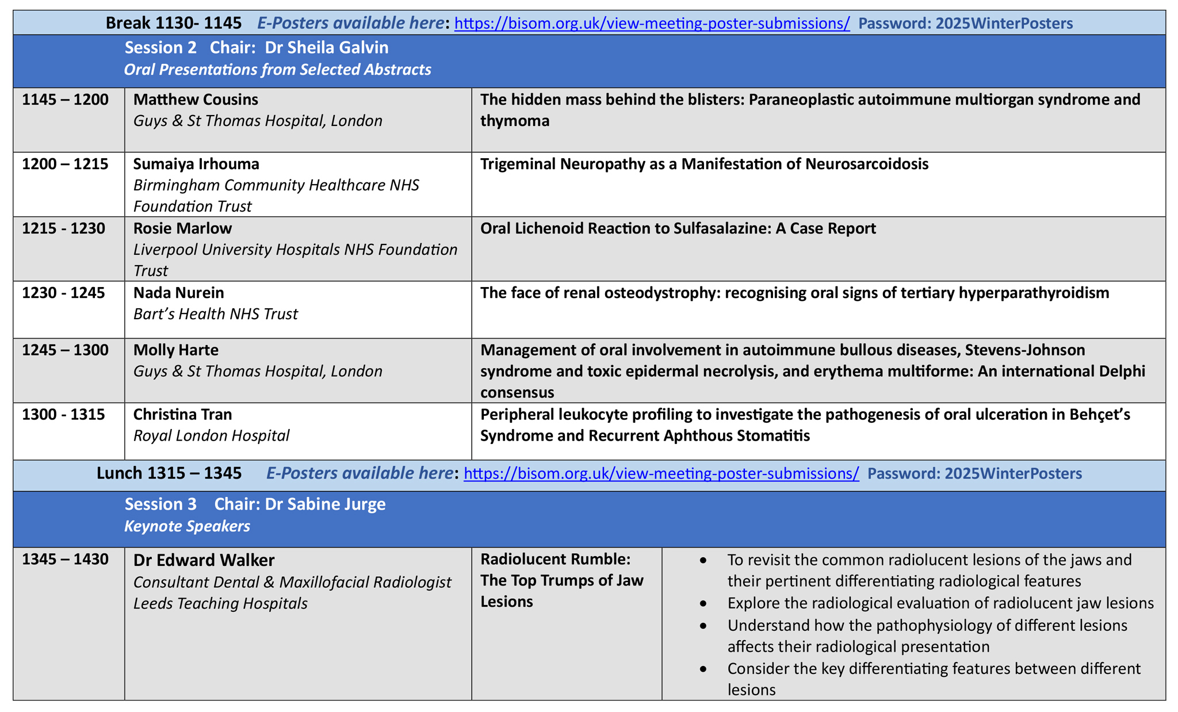Click the 1245 – 1300 time cell
Image resolution: width=1178 pixels, height=712 pixels.
click(x=65, y=350)
